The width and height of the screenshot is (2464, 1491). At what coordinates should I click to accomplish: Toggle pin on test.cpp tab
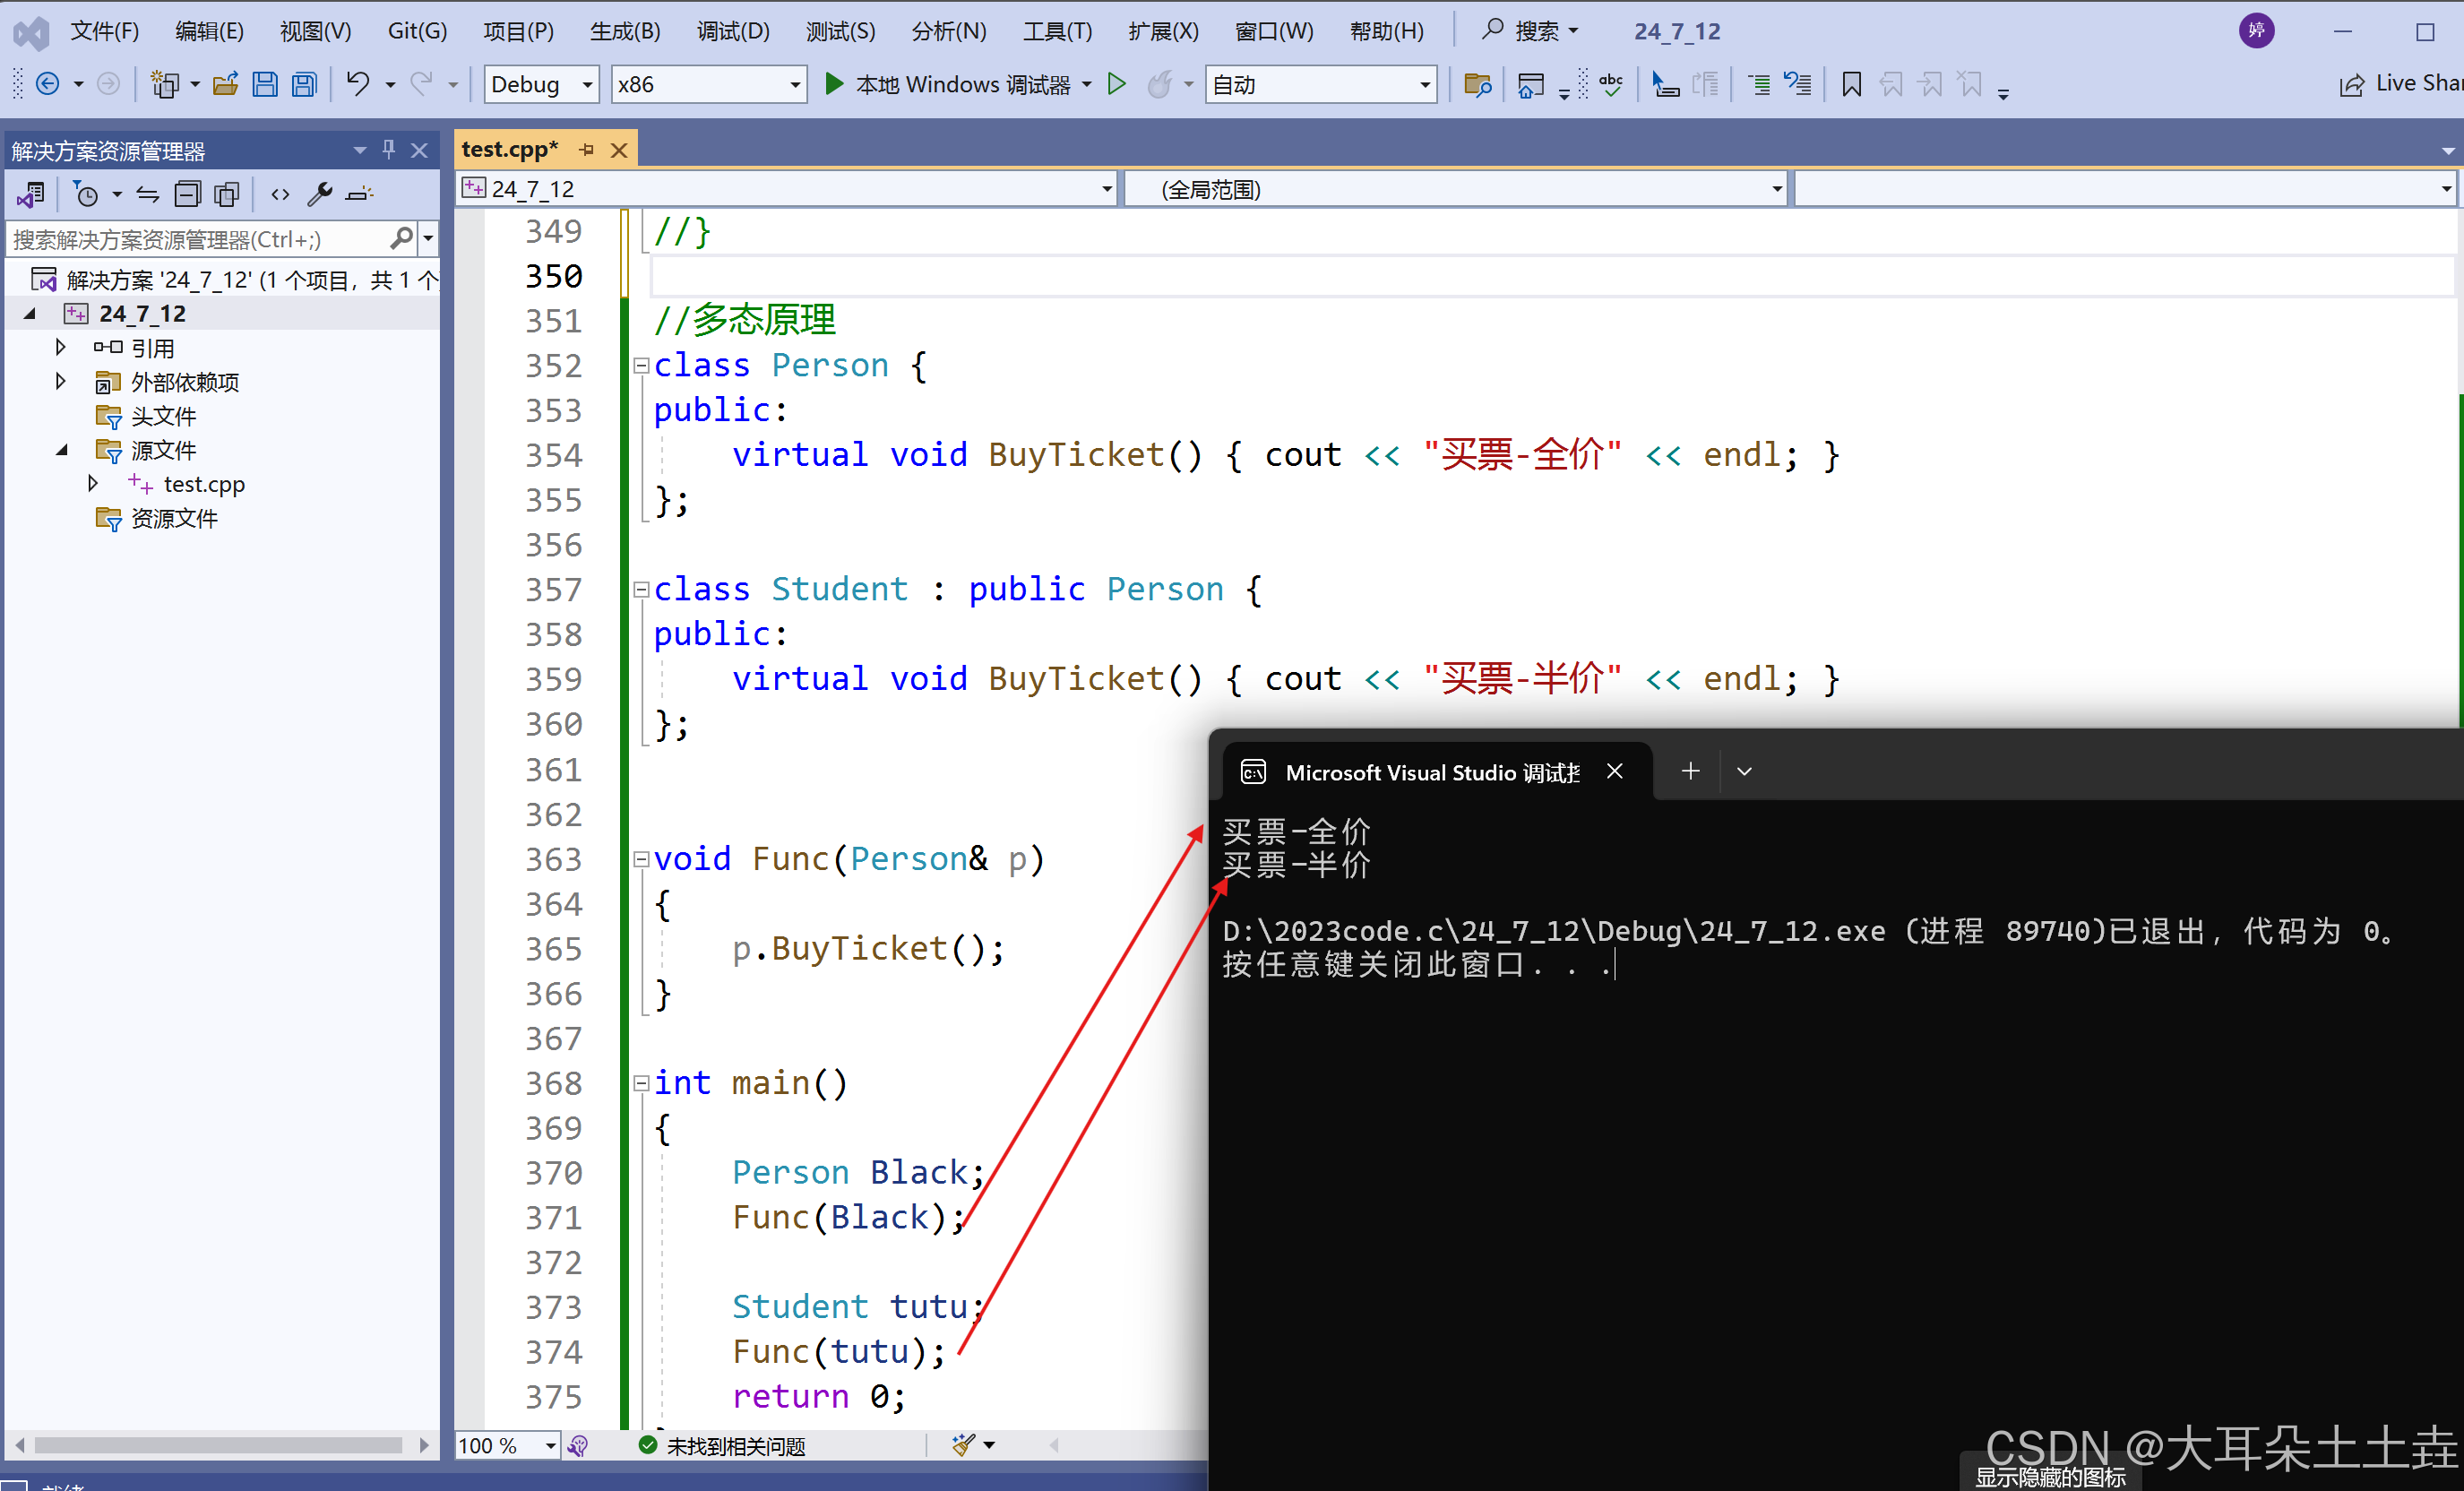tap(587, 150)
